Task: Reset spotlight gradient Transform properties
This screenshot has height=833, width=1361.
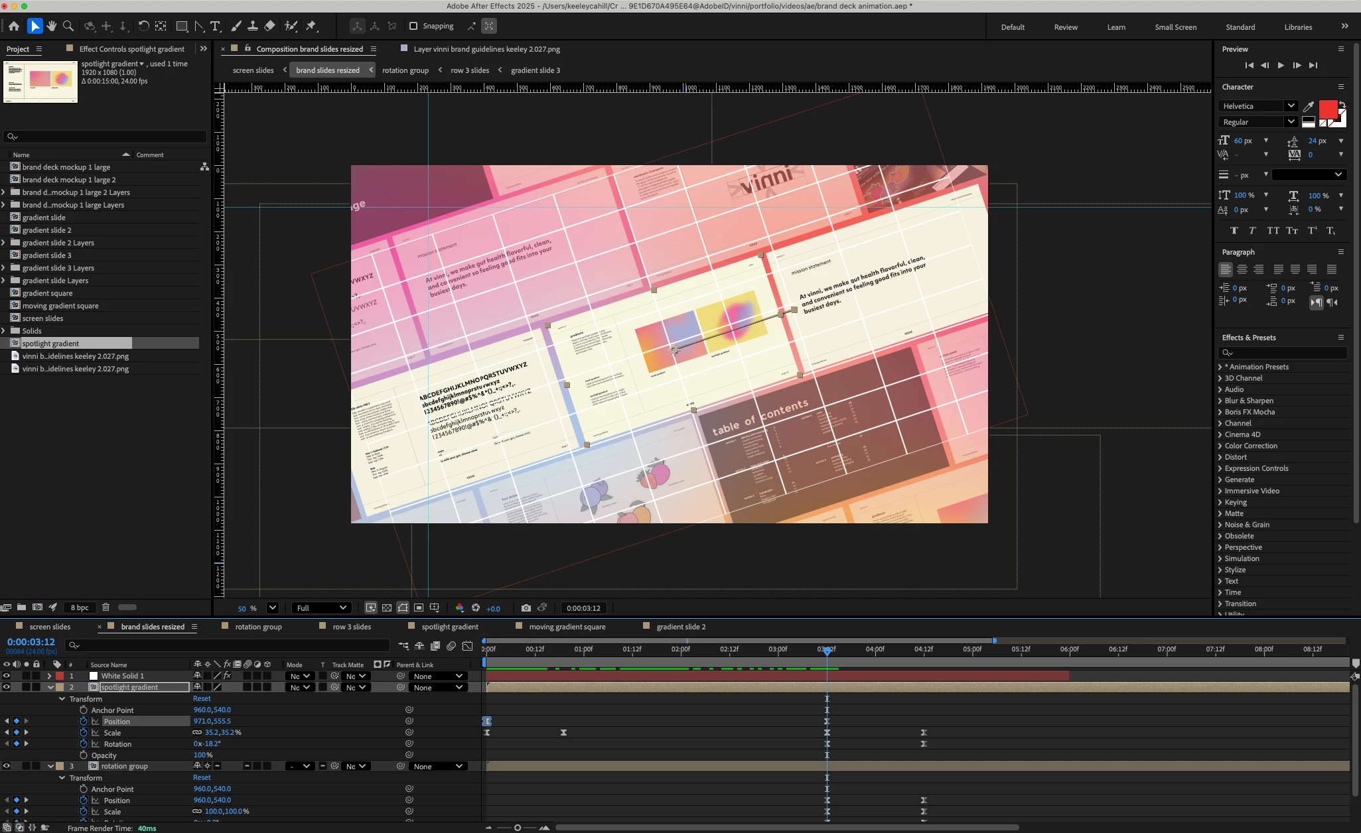Action: click(202, 698)
